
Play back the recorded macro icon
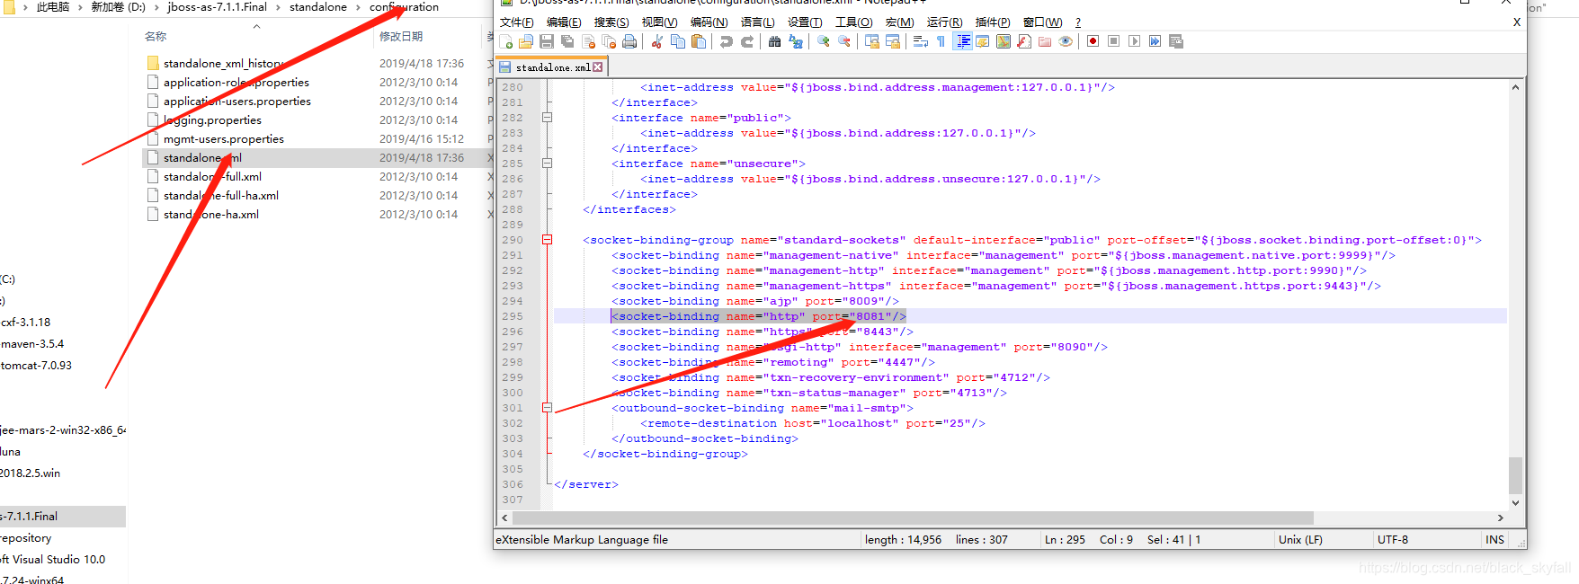coord(1134,41)
